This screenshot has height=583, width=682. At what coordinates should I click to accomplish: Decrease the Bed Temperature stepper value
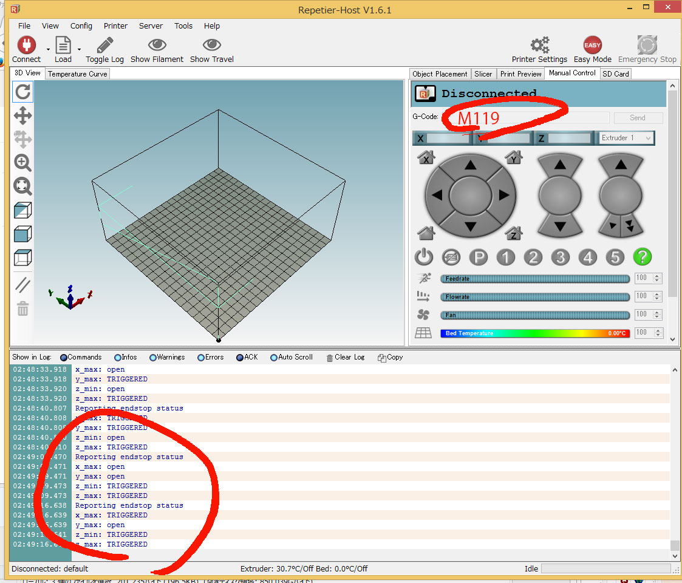tap(658, 335)
